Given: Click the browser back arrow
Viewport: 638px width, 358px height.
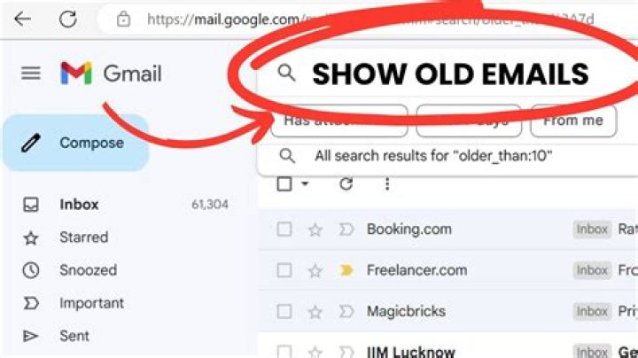Looking at the screenshot, I should 22,19.
